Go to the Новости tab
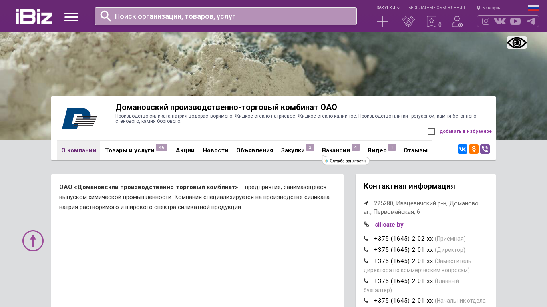 [215, 150]
